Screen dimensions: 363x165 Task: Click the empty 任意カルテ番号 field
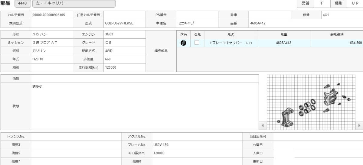pos(125,15)
